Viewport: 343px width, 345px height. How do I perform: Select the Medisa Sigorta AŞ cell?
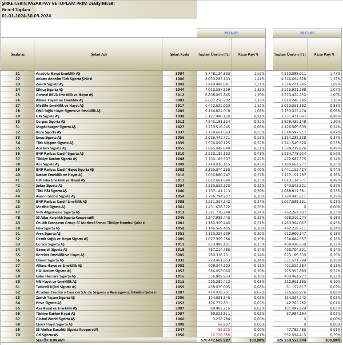coord(99,207)
